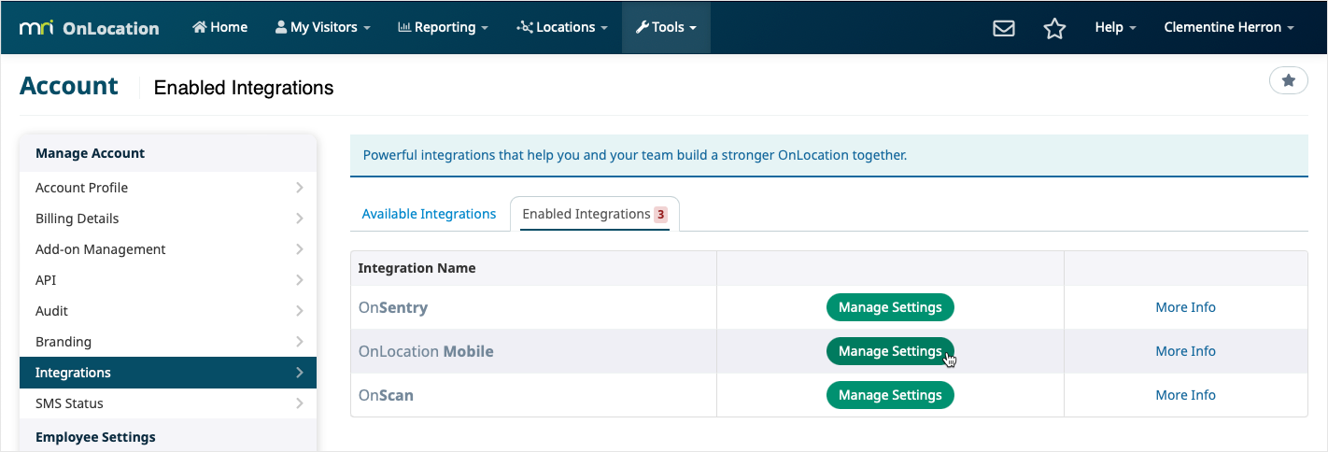Open Clementine Herron user menu
The width and height of the screenshot is (1328, 452).
click(1229, 27)
